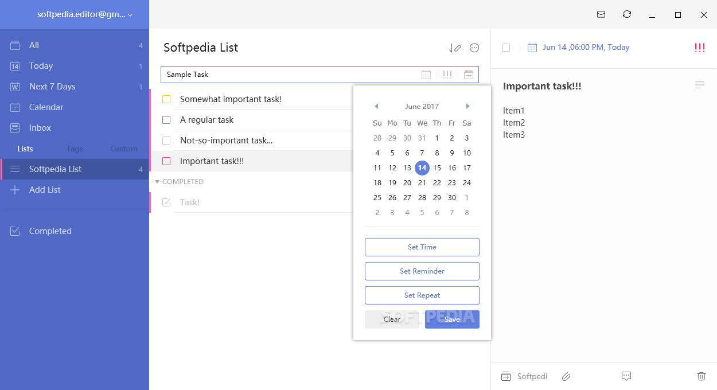Uncheck the completed 'Task!' checkbox

[166, 202]
